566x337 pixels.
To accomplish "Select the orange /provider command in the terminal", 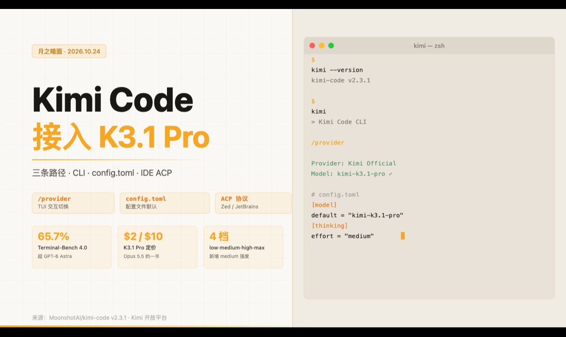I will click(328, 143).
